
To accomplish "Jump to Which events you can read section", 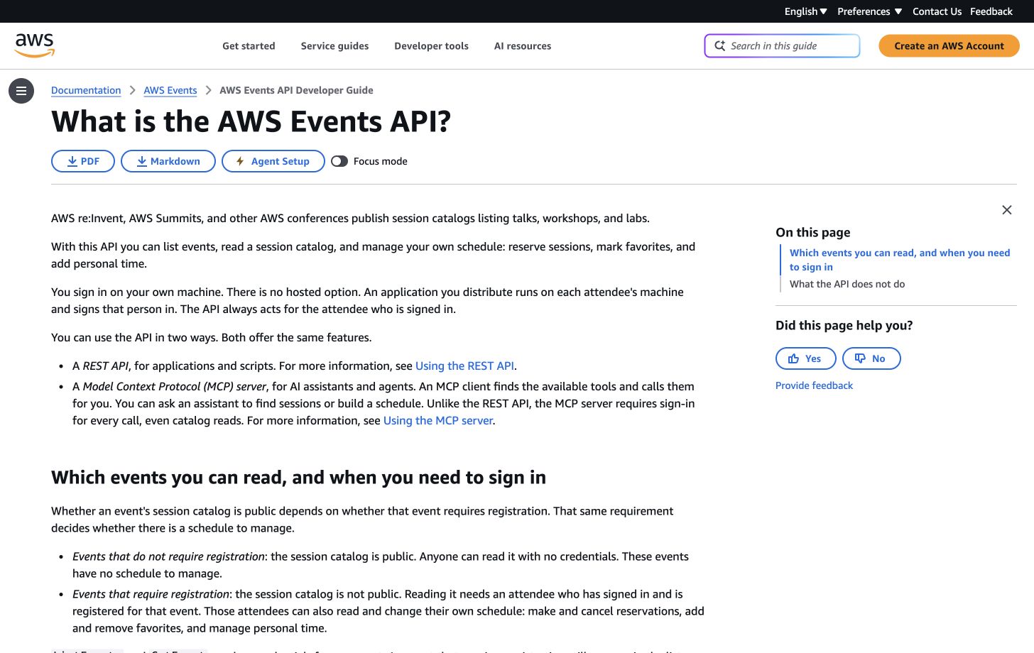I will [x=899, y=260].
